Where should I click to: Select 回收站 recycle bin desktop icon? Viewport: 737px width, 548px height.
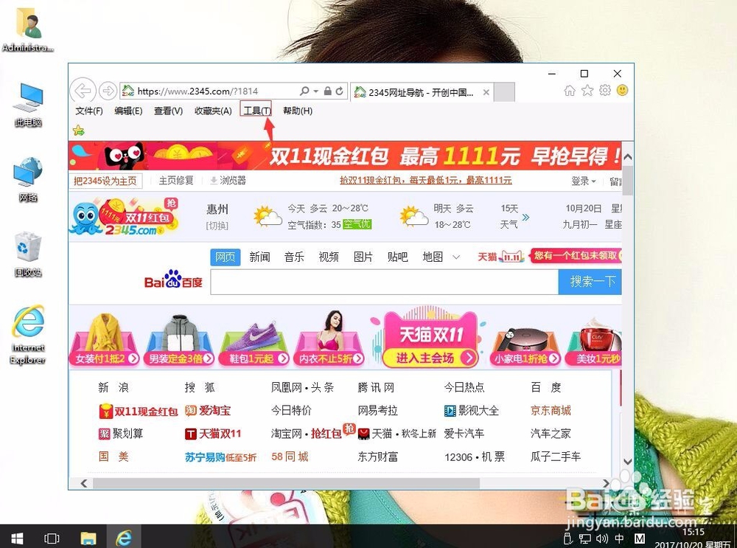tap(28, 254)
